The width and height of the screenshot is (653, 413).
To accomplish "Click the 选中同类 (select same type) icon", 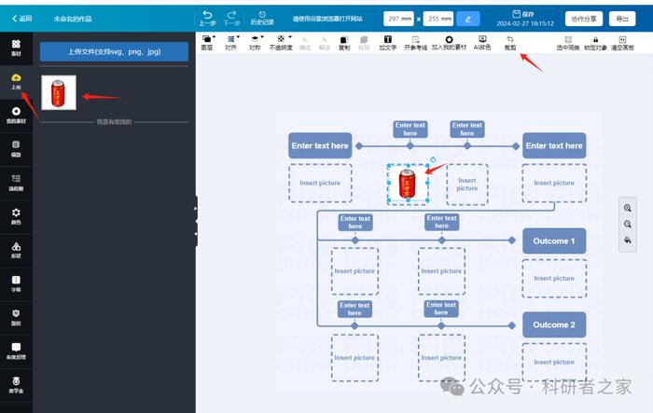I will pyautogui.click(x=568, y=43).
